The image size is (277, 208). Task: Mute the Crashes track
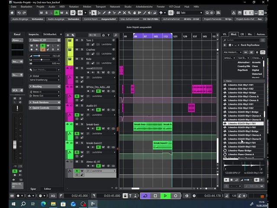coord(77,49)
